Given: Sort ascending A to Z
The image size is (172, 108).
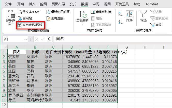Looking at the screenshot, I should tap(121, 14).
